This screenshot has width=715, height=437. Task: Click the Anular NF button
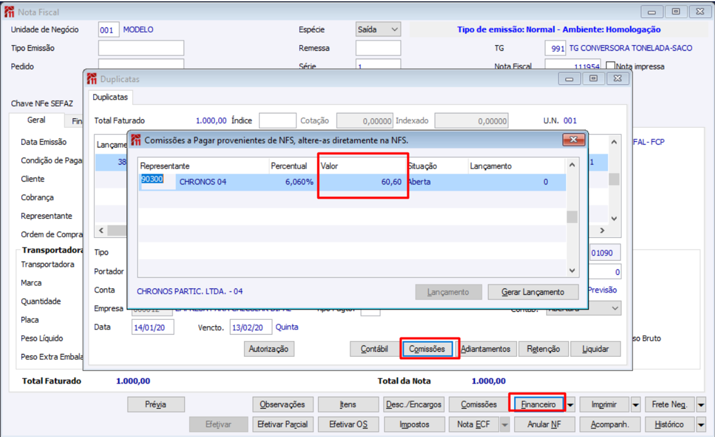(544, 424)
